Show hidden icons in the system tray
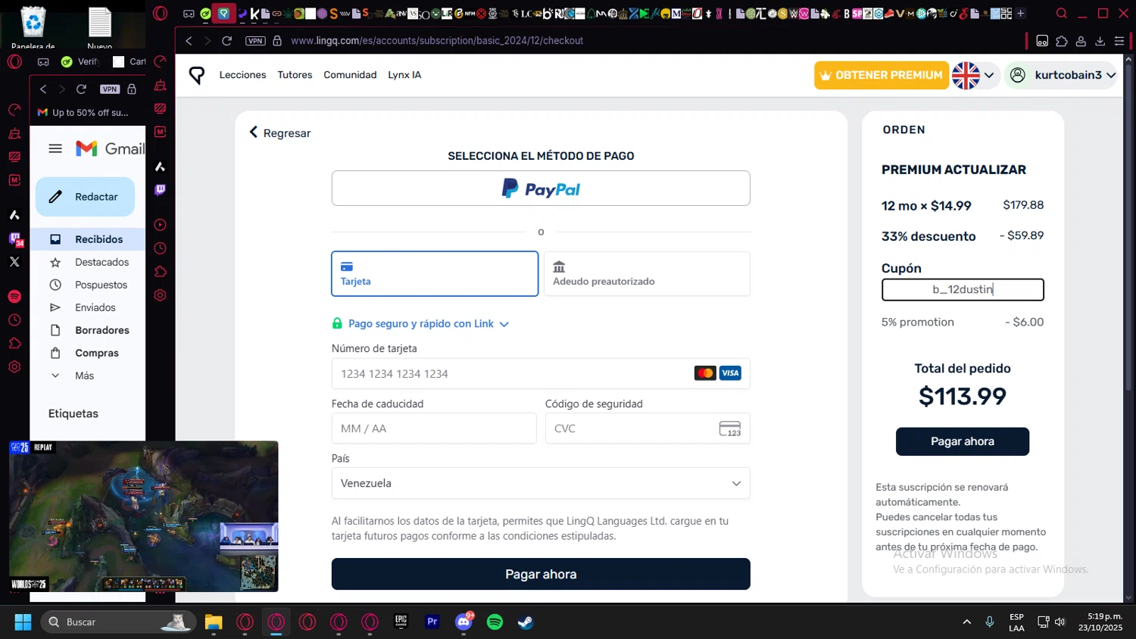 (966, 622)
